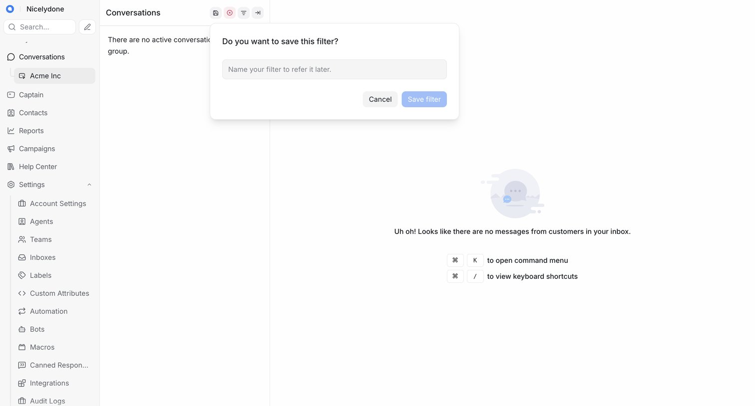Click the Save filter button
Viewport: 755px width, 406px height.
pyautogui.click(x=424, y=99)
